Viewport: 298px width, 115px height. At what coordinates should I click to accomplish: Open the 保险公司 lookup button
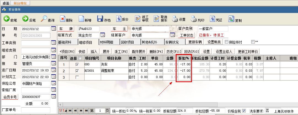coord(53,83)
